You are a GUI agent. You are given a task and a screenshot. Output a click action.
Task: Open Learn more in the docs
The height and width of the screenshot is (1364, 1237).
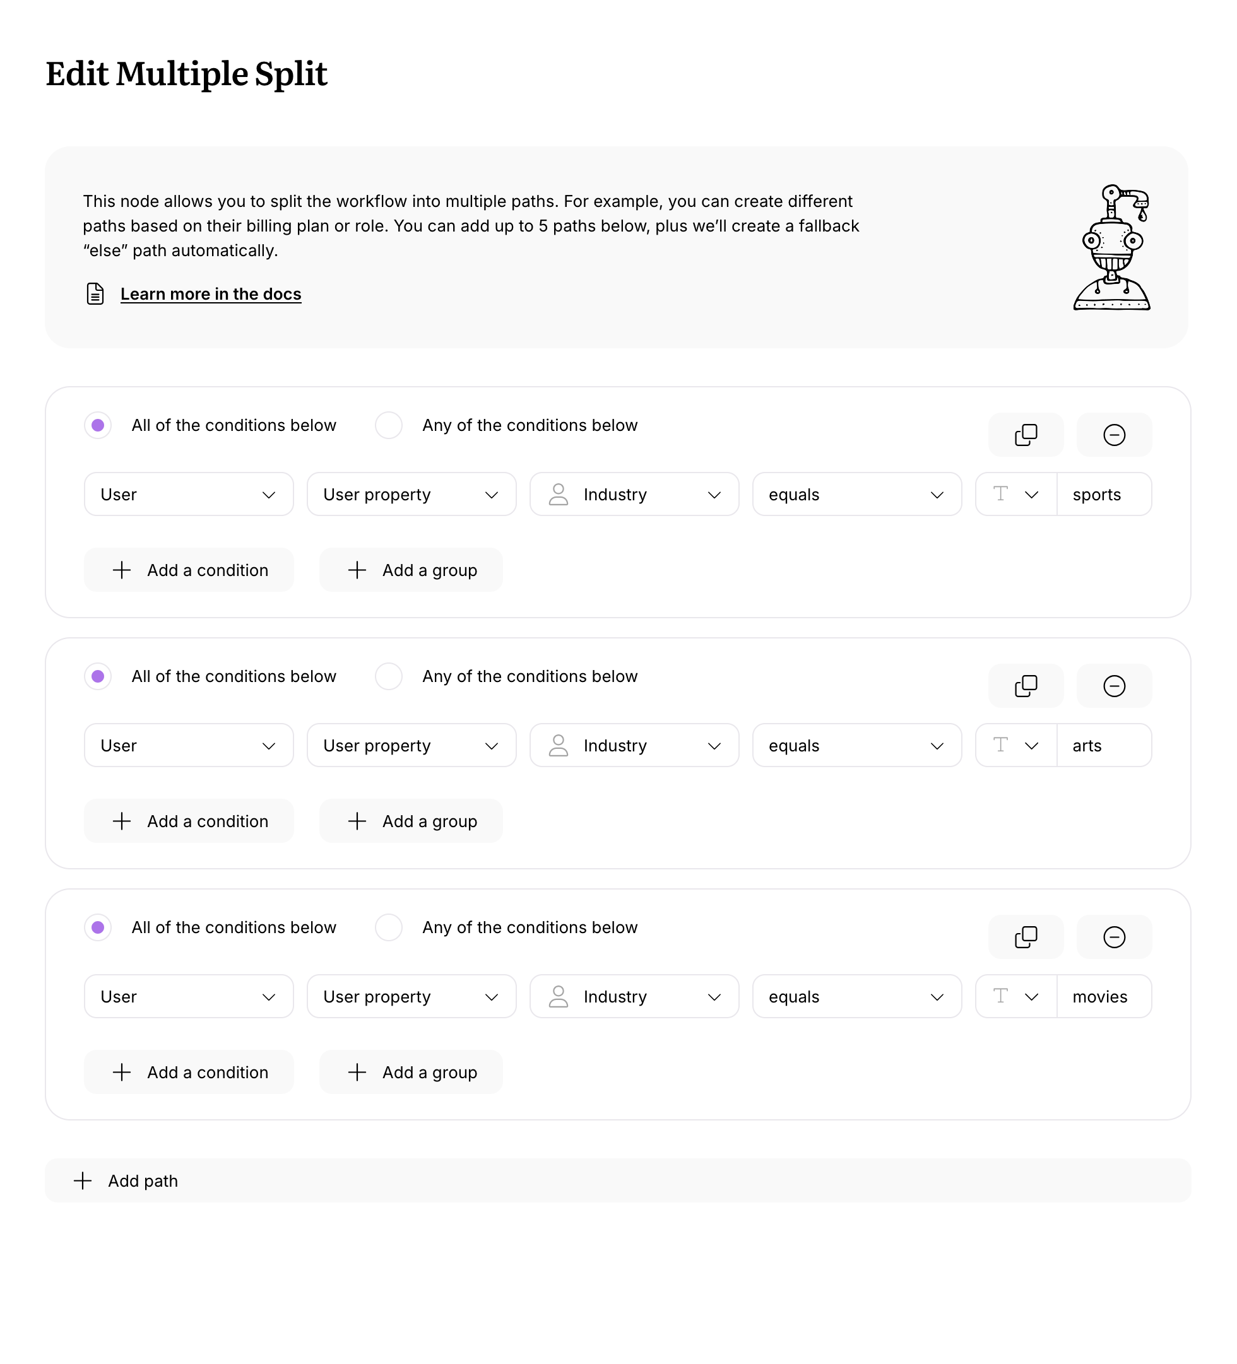coord(210,293)
